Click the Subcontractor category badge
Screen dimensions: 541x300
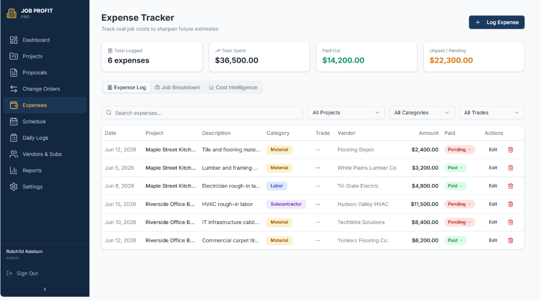286,204
